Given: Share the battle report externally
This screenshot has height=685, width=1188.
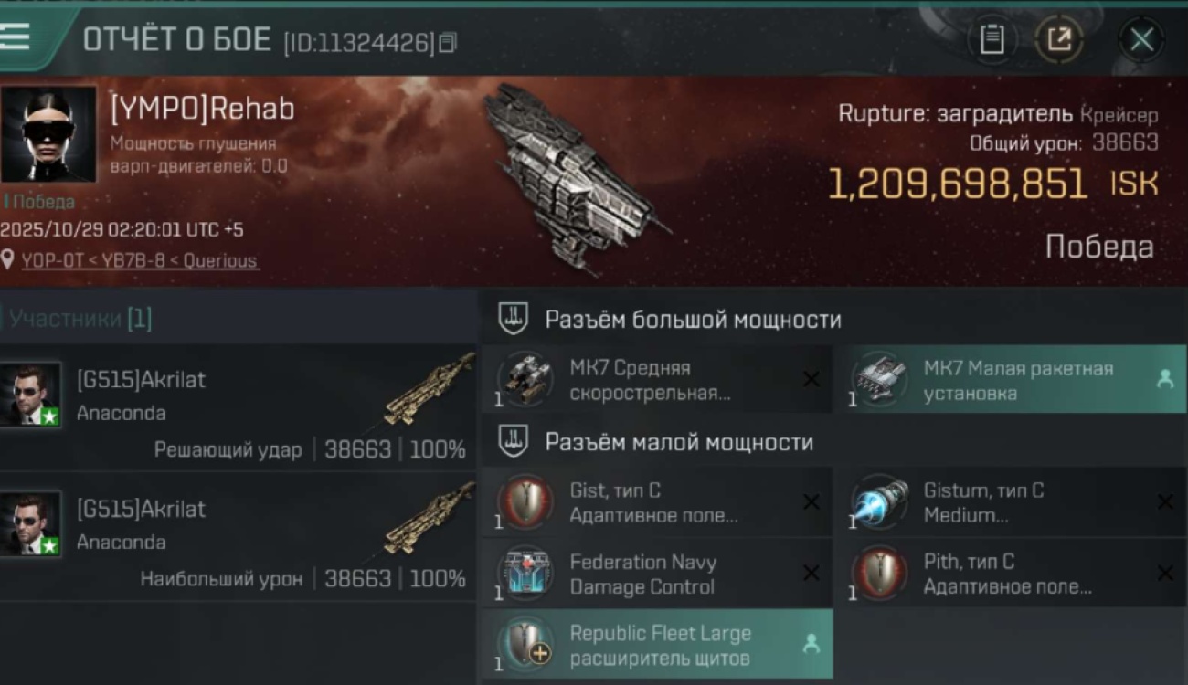Looking at the screenshot, I should point(1058,39).
